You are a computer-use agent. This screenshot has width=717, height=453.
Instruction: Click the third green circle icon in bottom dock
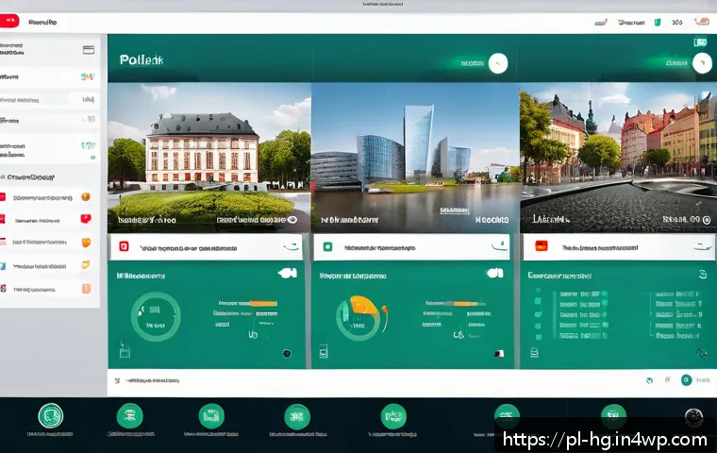click(x=211, y=416)
